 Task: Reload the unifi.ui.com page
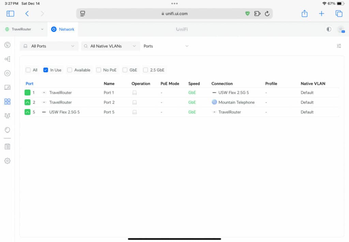[267, 14]
